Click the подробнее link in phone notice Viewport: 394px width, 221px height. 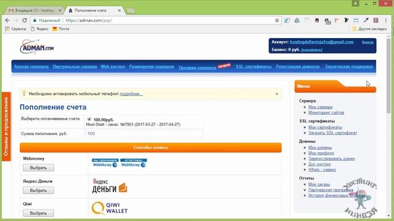click(x=131, y=94)
